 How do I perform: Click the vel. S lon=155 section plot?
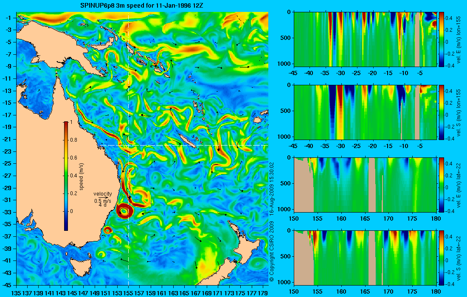tap(366, 112)
